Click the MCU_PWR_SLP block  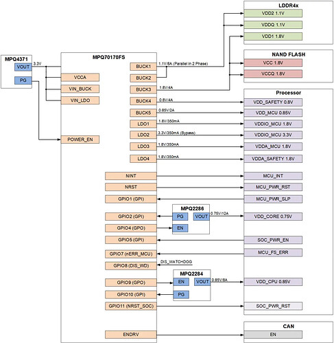tap(273, 199)
